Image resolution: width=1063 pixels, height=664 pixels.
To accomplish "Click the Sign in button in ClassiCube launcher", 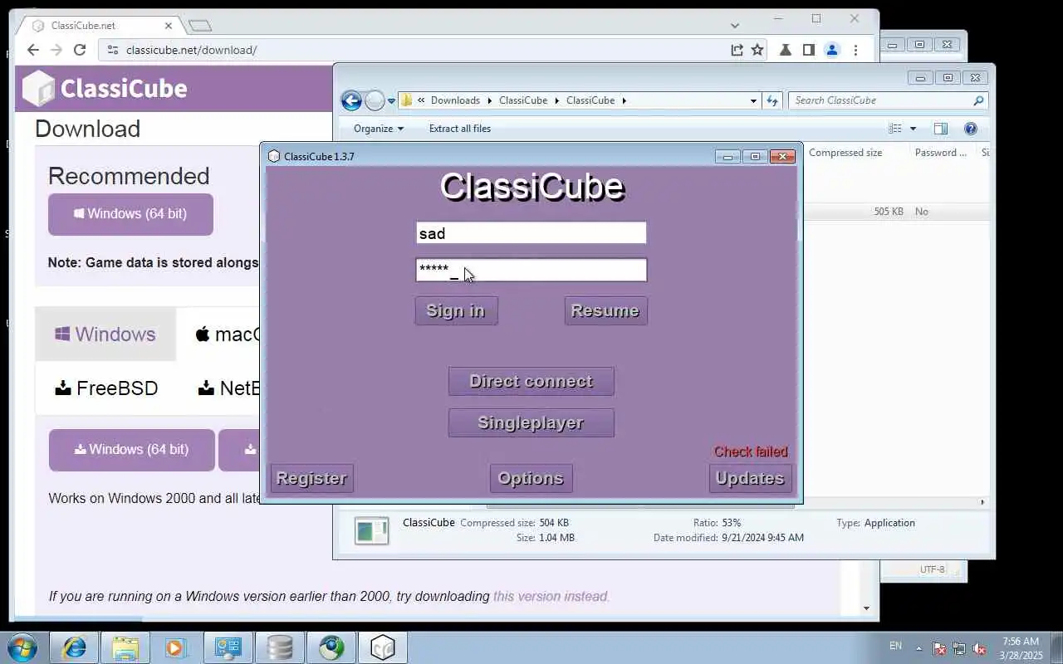I will (456, 310).
